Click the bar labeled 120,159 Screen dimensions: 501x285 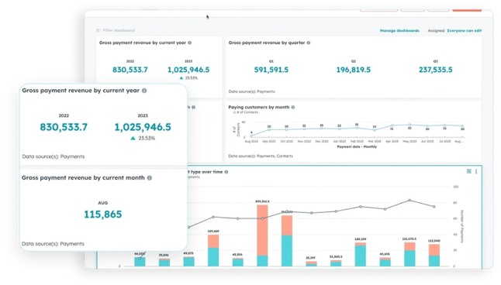(361, 254)
